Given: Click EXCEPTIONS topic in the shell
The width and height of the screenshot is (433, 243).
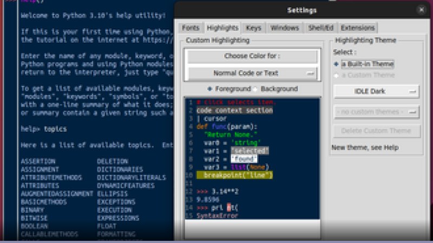Looking at the screenshot, I should point(116,201).
